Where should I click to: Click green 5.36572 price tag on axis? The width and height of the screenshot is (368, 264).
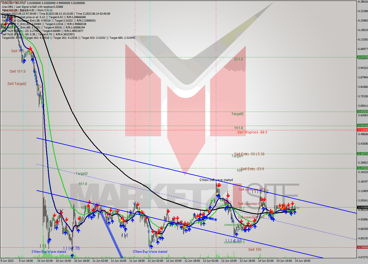pos(363,154)
